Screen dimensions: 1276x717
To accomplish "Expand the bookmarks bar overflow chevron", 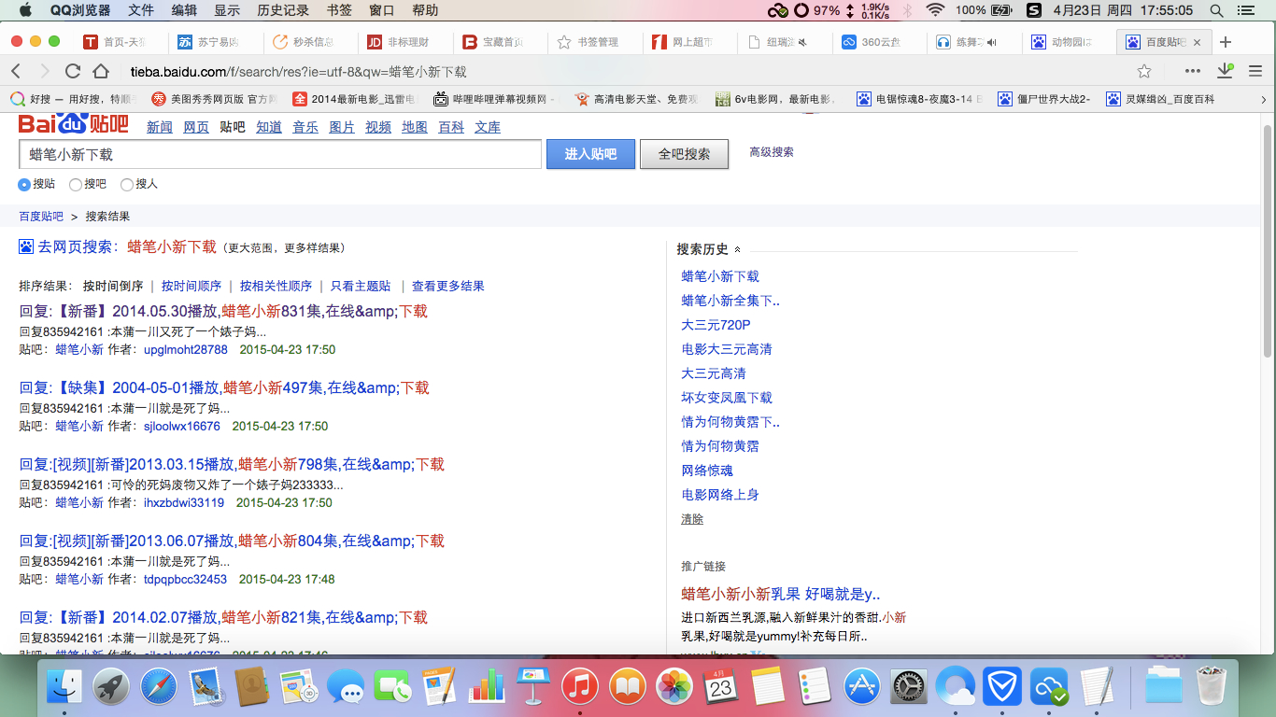I will 1264,99.
